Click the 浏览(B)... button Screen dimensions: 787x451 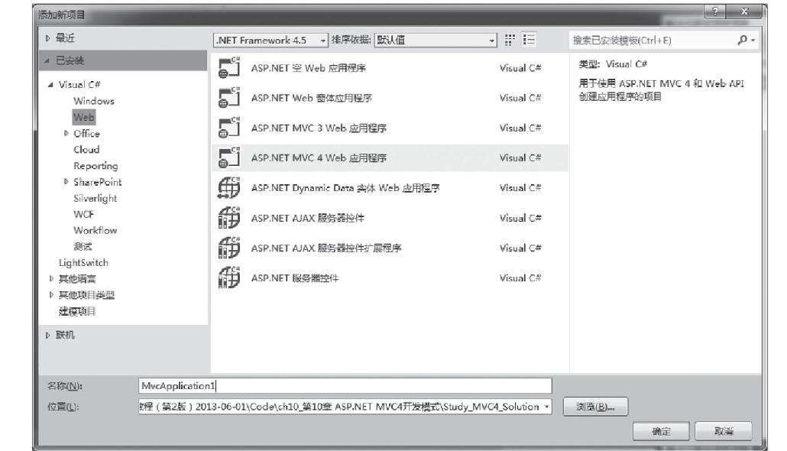pyautogui.click(x=595, y=407)
